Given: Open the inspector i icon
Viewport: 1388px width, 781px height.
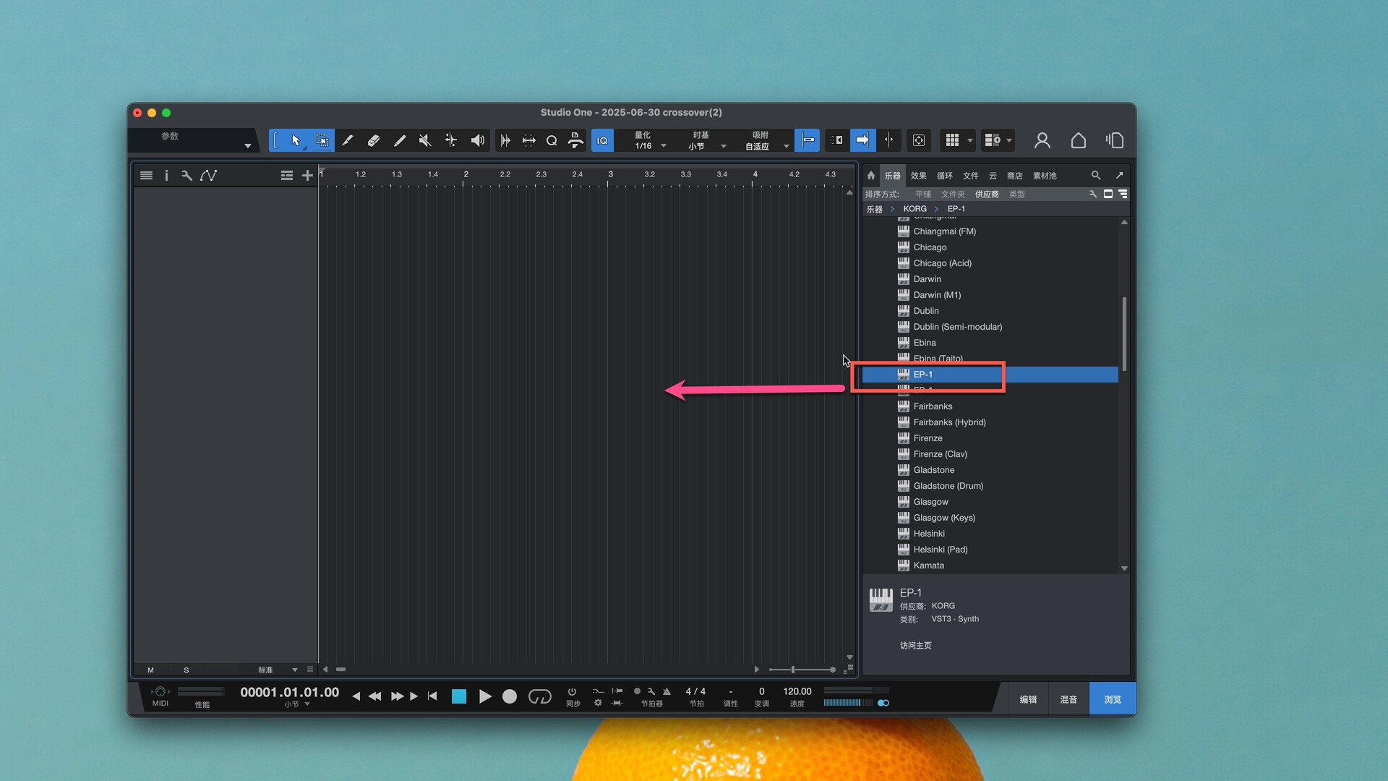Looking at the screenshot, I should tap(166, 175).
